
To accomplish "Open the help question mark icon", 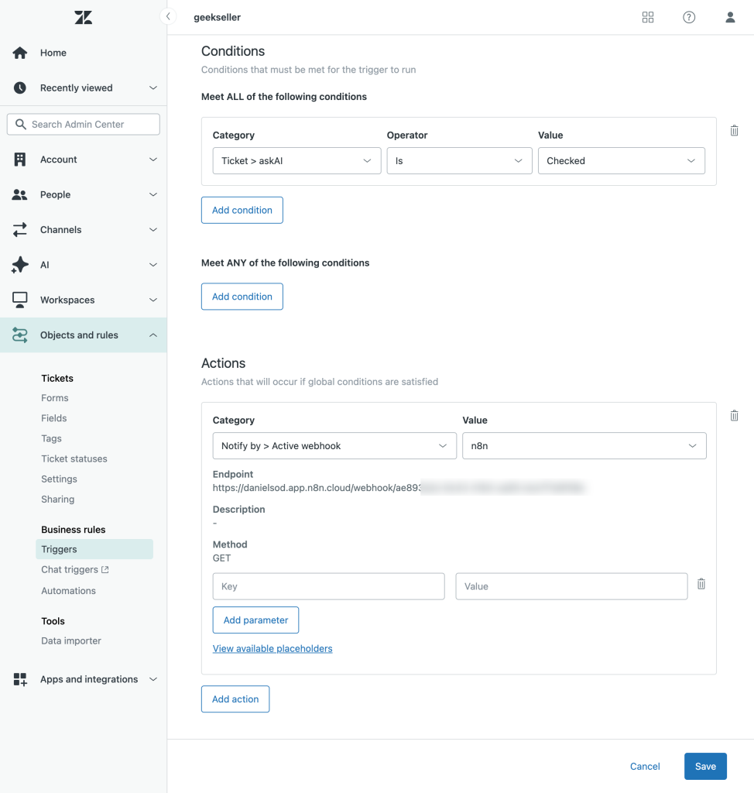I will tap(689, 17).
